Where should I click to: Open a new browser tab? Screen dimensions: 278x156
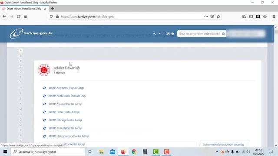pos(52,9)
